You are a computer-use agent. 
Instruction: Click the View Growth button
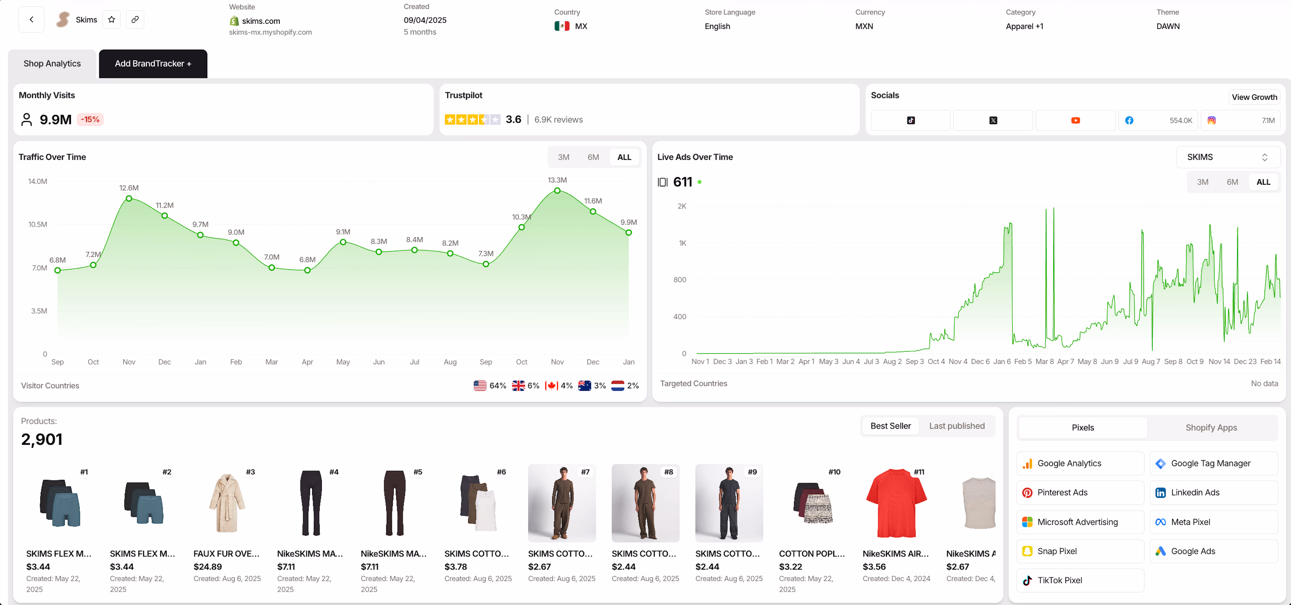[1254, 97]
